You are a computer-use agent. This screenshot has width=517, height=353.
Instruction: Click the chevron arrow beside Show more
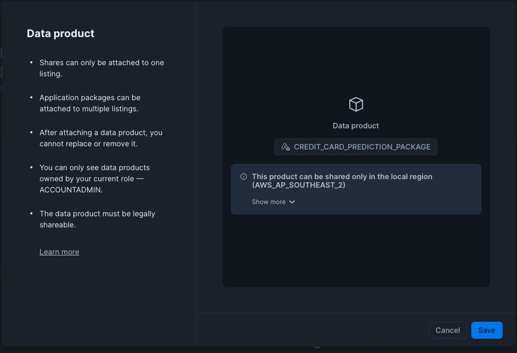(292, 202)
